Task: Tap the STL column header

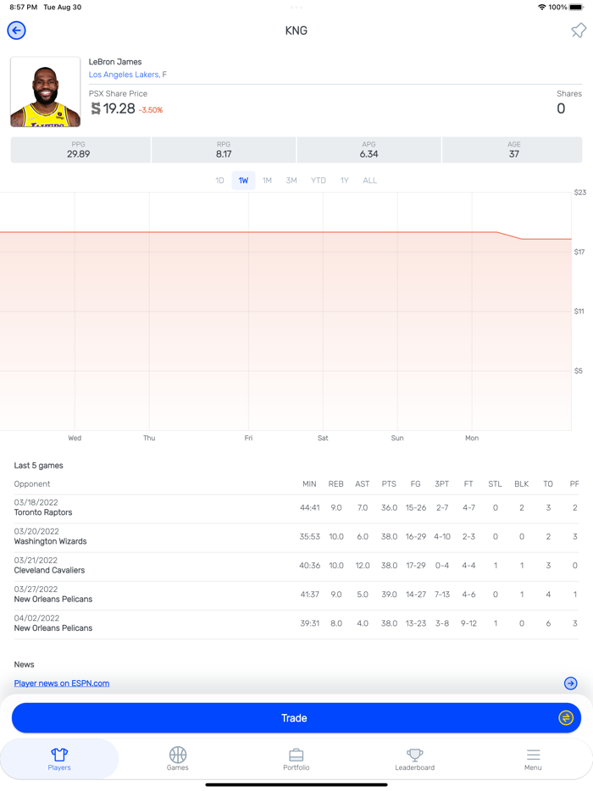Action: 495,484
